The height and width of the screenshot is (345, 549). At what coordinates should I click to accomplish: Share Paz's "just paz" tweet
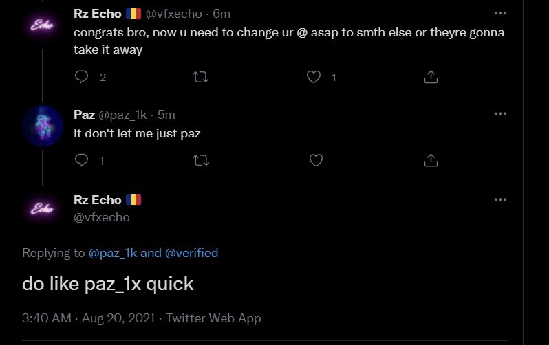click(x=431, y=160)
